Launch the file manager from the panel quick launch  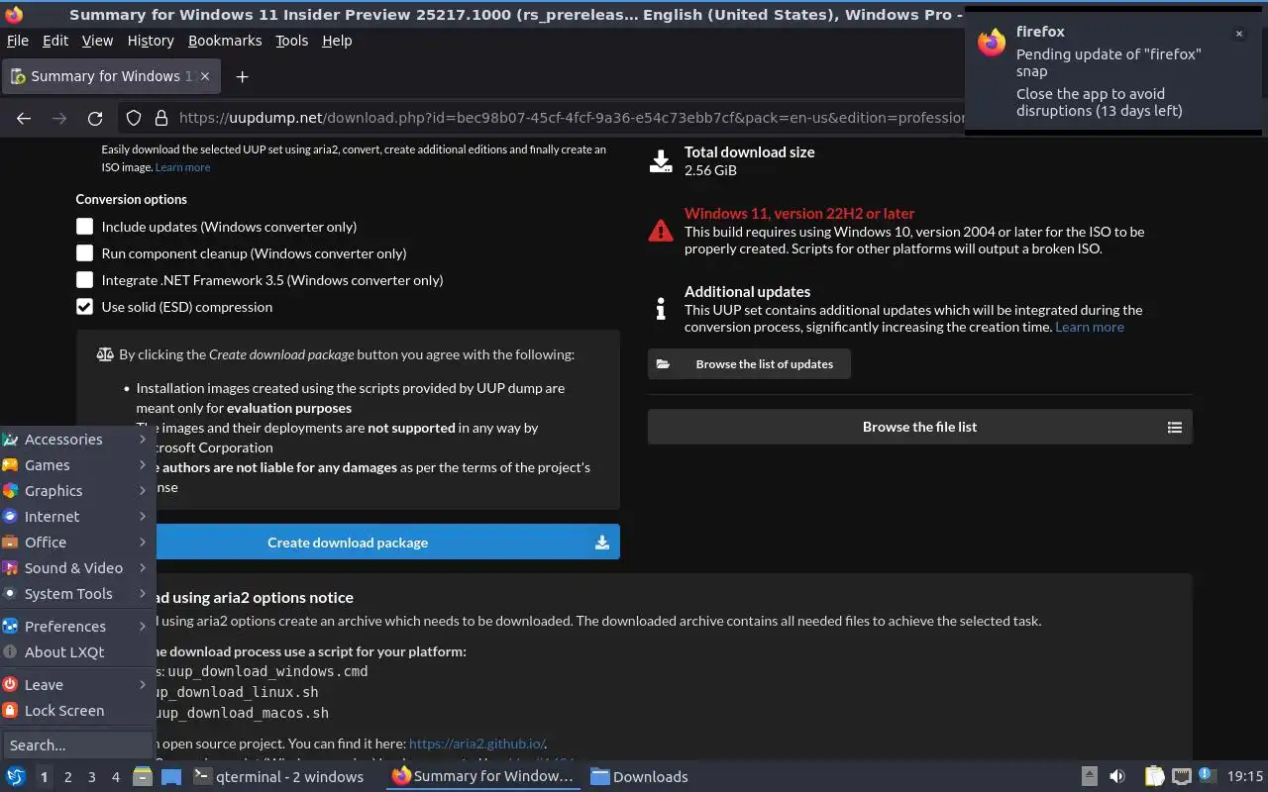142,776
